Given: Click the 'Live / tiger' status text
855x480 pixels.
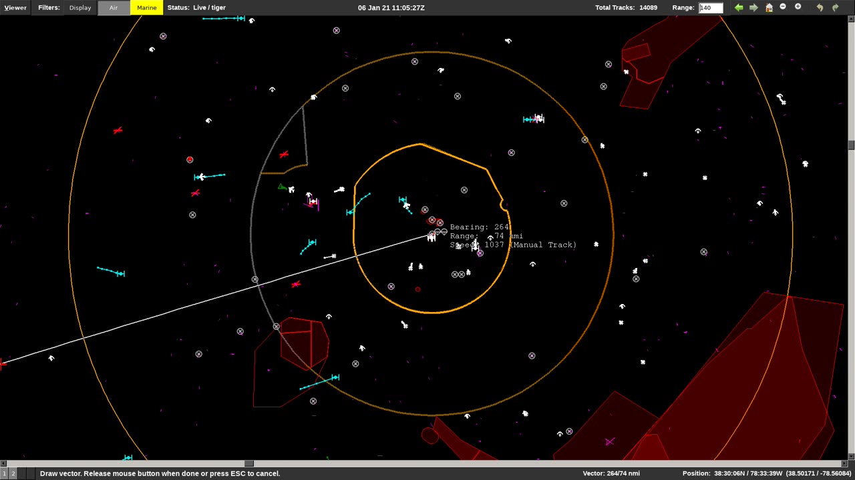Looking at the screenshot, I should [209, 7].
